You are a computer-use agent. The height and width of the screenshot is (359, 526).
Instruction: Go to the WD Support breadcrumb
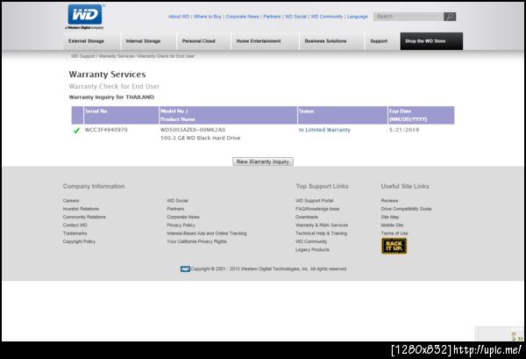83,56
